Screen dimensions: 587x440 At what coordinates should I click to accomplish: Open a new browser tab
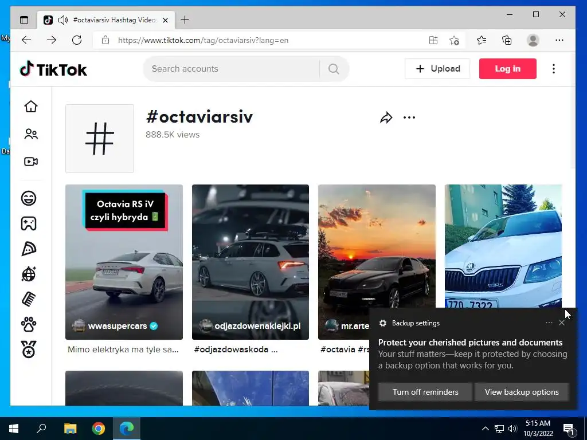pyautogui.click(x=185, y=20)
